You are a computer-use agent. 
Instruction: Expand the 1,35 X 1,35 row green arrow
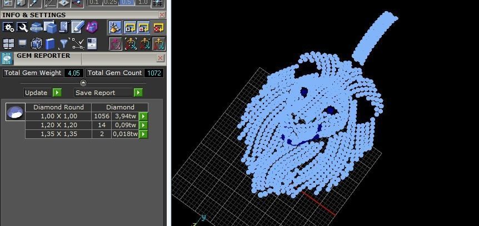click(x=143, y=134)
